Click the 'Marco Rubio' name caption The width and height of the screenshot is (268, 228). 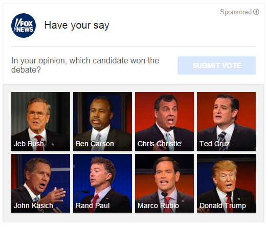point(158,206)
